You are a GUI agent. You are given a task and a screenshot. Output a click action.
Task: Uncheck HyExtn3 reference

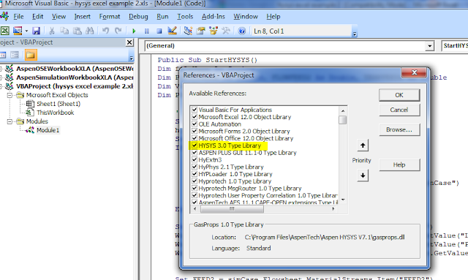coord(195,159)
